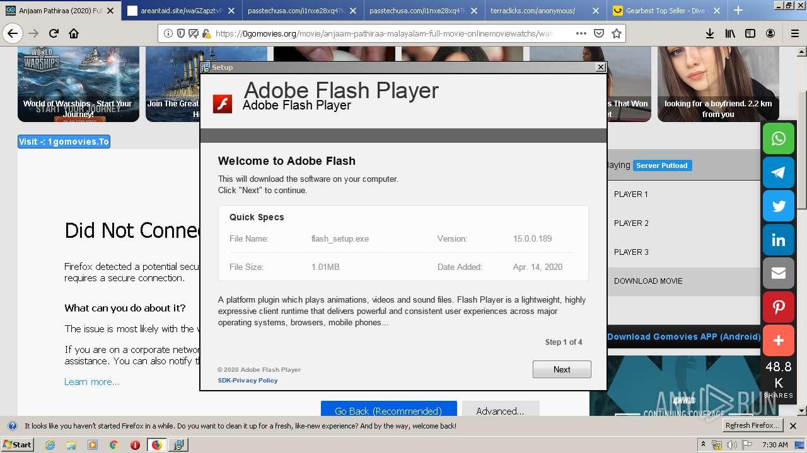The width and height of the screenshot is (807, 453).
Task: Share via WhatsApp
Action: pos(779,138)
